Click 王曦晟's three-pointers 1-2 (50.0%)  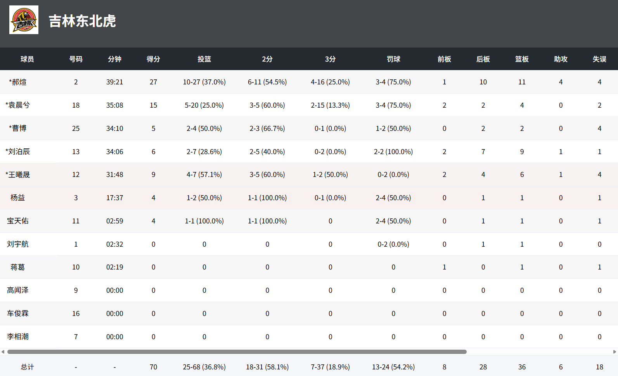330,175
